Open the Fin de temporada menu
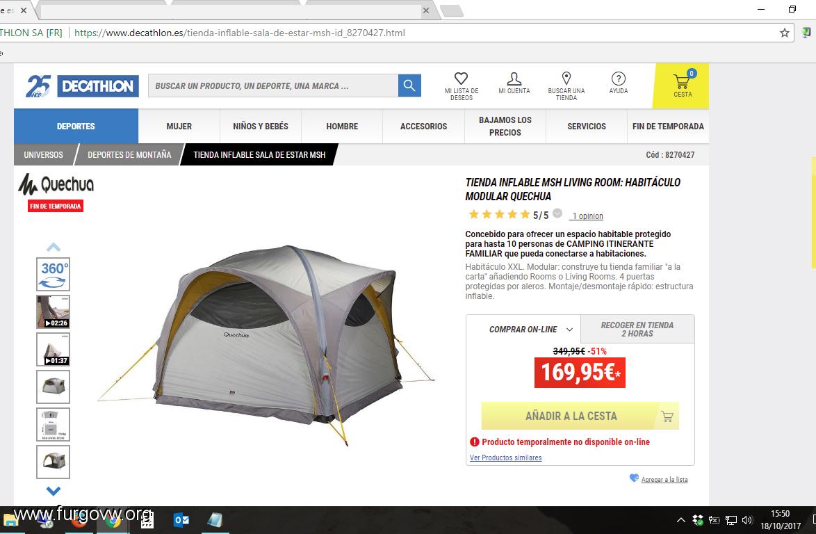The height and width of the screenshot is (534, 816). click(x=668, y=126)
